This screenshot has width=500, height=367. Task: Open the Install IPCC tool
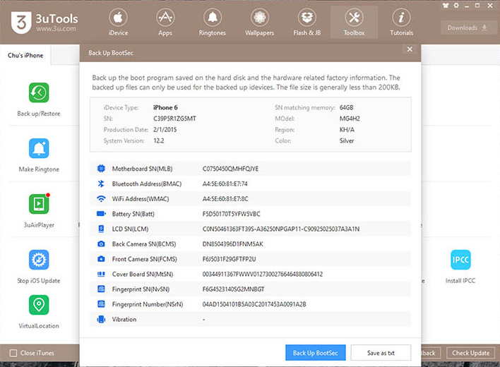460,267
